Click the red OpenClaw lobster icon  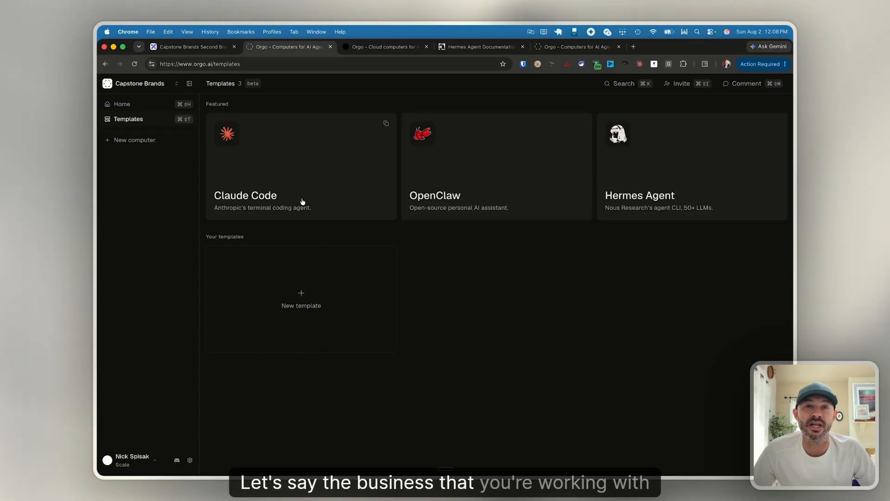pyautogui.click(x=422, y=134)
